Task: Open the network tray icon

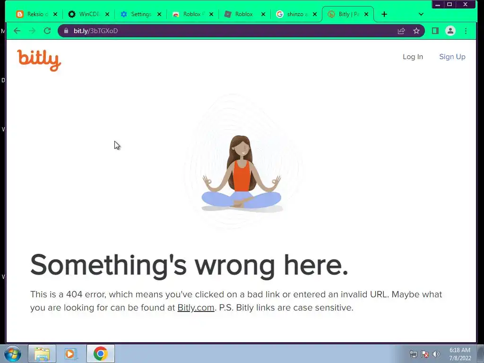Action: tap(413, 354)
